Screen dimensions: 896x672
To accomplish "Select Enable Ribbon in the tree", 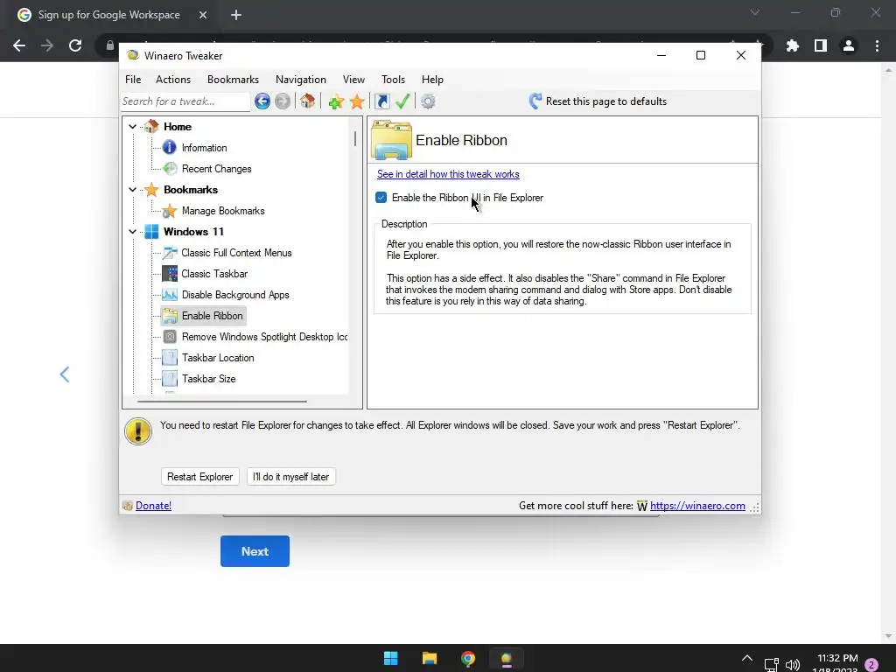I will pos(212,316).
